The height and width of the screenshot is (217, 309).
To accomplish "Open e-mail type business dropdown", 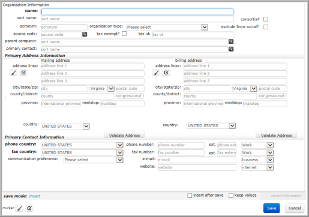I will click(257, 160).
